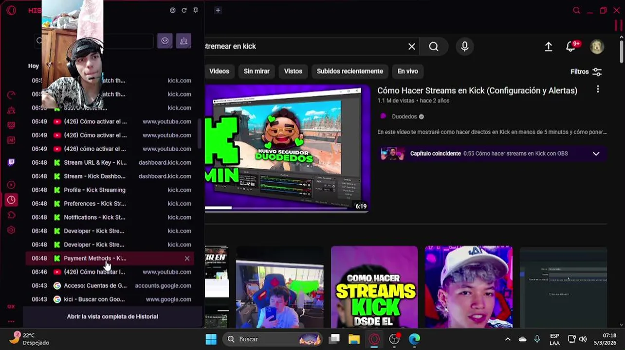Start YouTube voice search microphone

(x=465, y=46)
